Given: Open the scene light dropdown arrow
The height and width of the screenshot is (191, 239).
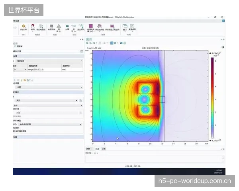Looking at the screenshot, I should (x=118, y=43).
